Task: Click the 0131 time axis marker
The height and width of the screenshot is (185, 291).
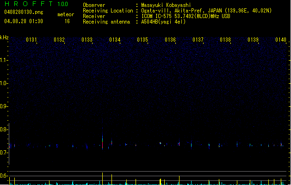Action: coord(31,40)
